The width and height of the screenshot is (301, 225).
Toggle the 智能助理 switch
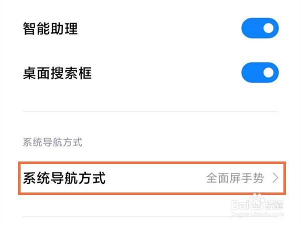260,28
